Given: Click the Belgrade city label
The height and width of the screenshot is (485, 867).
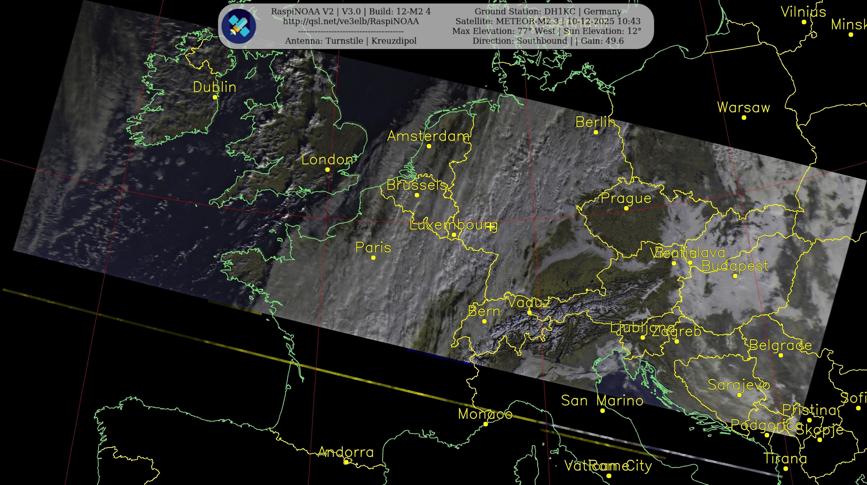Looking at the screenshot, I should (x=780, y=345).
